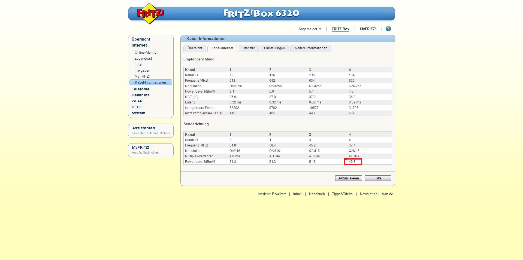Open the Heimnetz menu
The image size is (523, 260).
tap(140, 95)
